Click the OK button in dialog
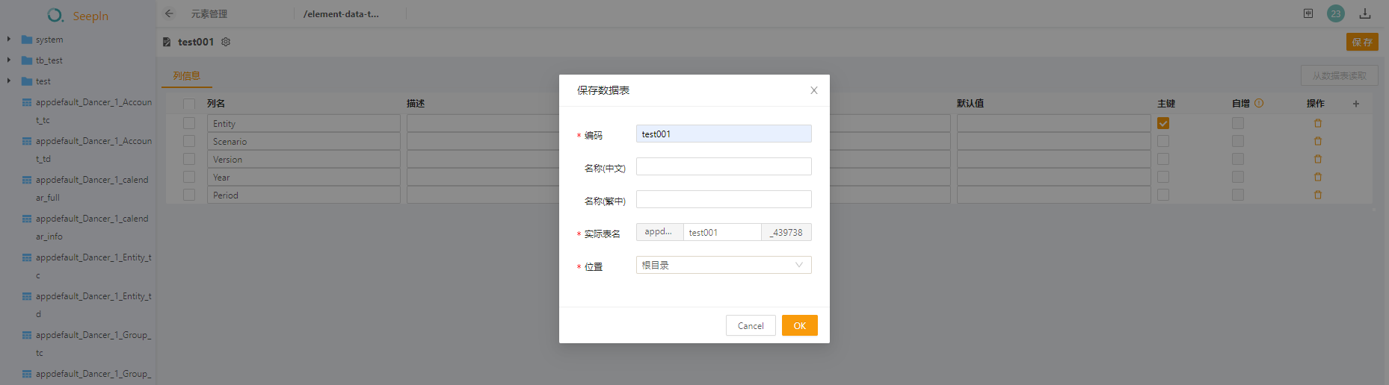Image resolution: width=1389 pixels, height=385 pixels. tap(800, 325)
